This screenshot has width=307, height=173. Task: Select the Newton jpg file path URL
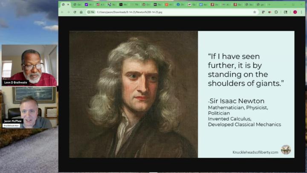130,12
